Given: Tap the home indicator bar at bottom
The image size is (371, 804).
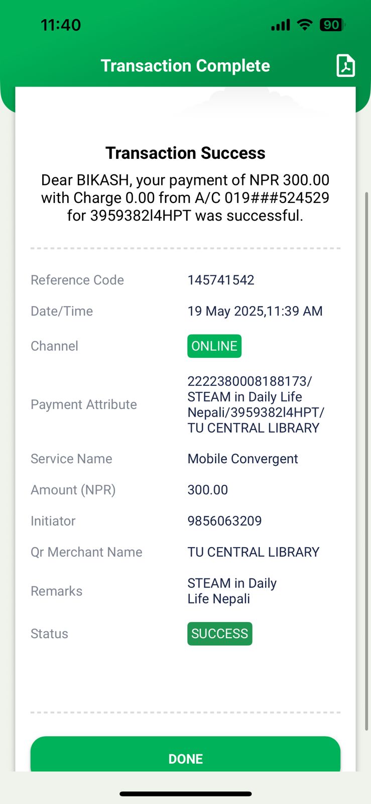Looking at the screenshot, I should (185, 794).
